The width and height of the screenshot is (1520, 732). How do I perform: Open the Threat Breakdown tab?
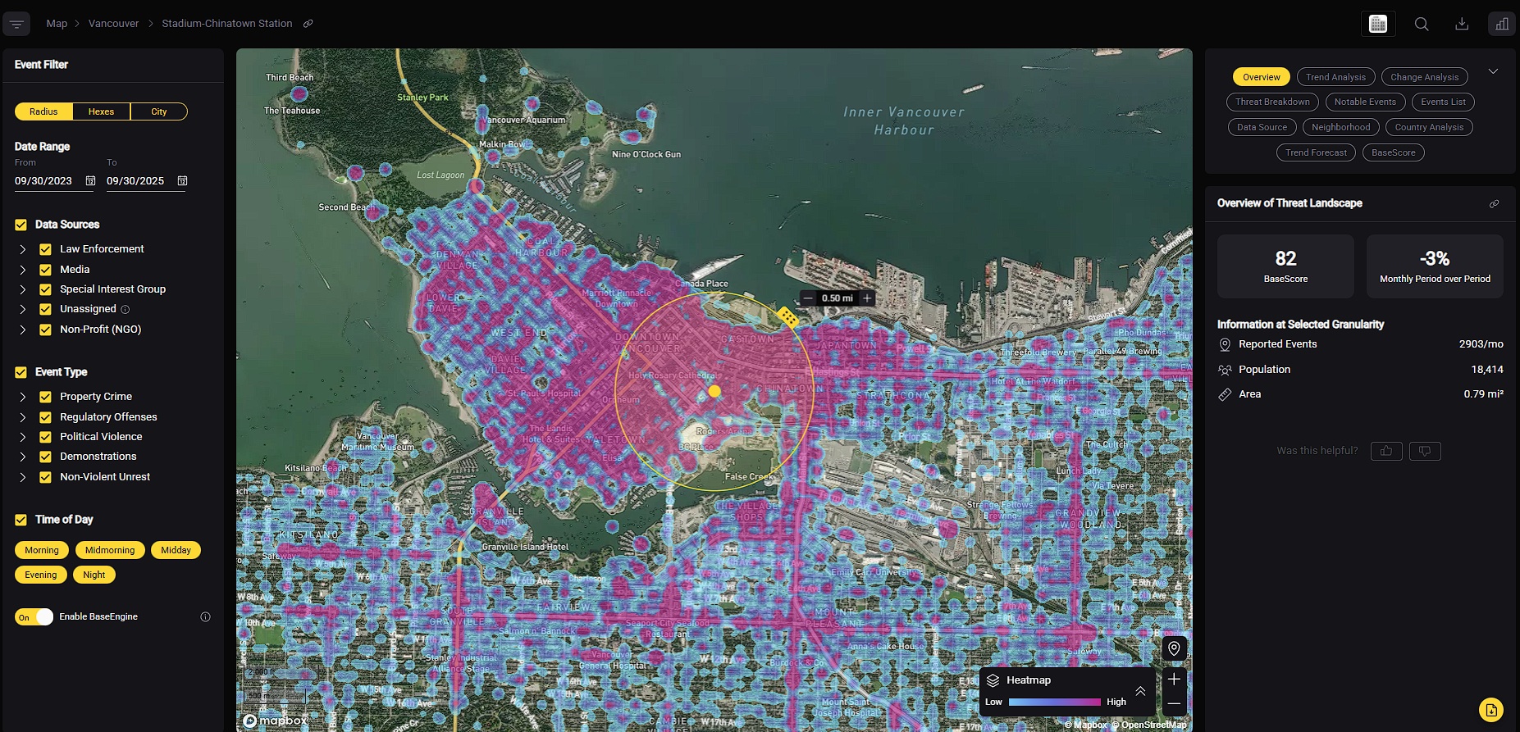pos(1272,102)
